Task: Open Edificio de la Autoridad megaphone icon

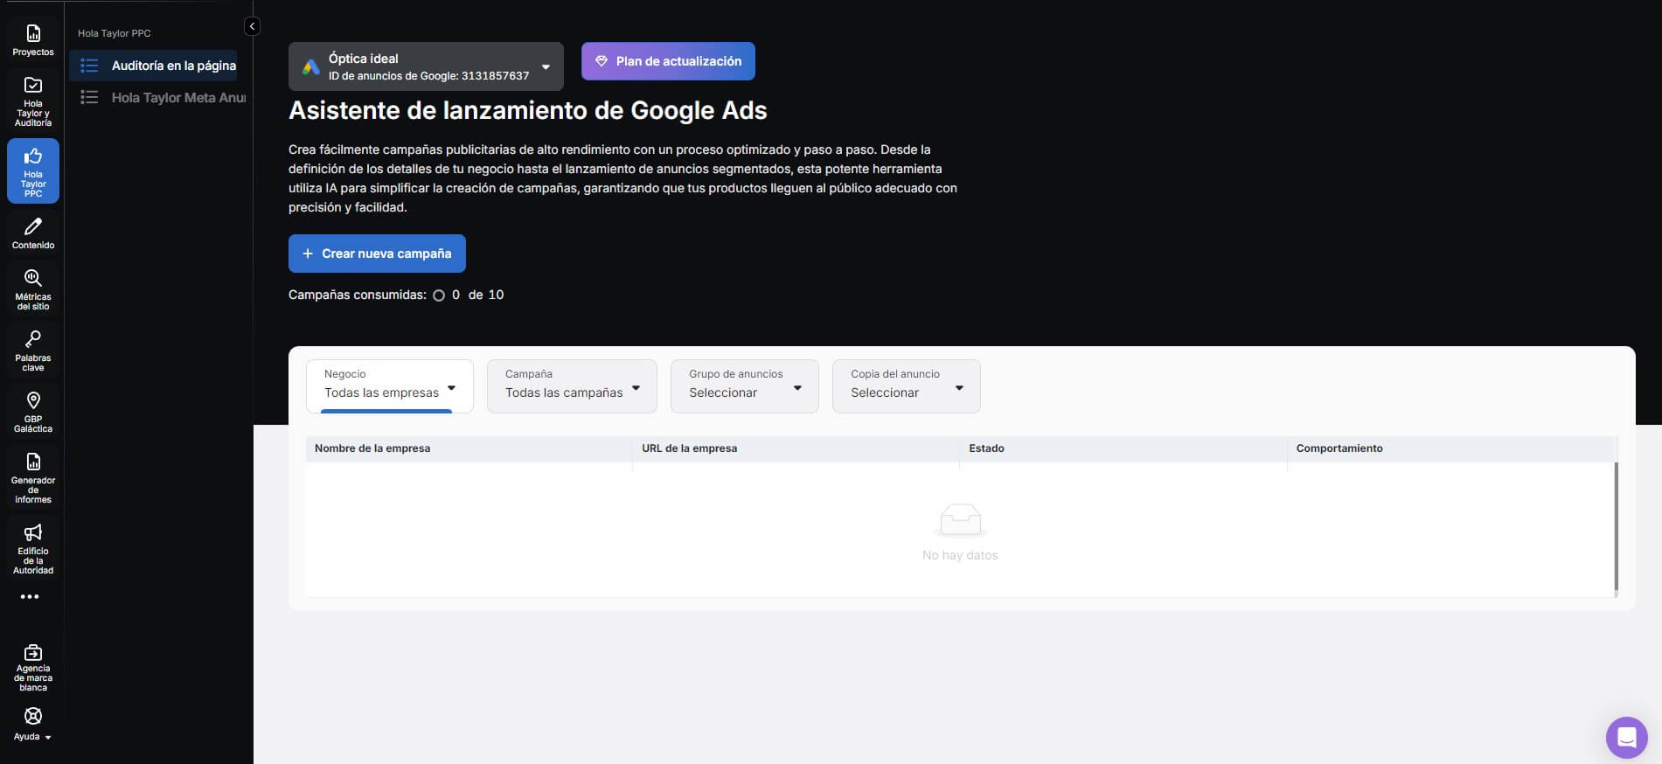Action: tap(33, 547)
